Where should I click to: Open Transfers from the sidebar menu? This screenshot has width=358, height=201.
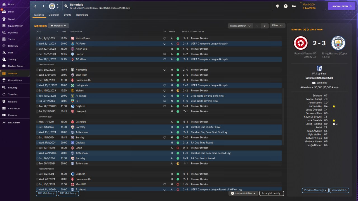click(x=13, y=94)
